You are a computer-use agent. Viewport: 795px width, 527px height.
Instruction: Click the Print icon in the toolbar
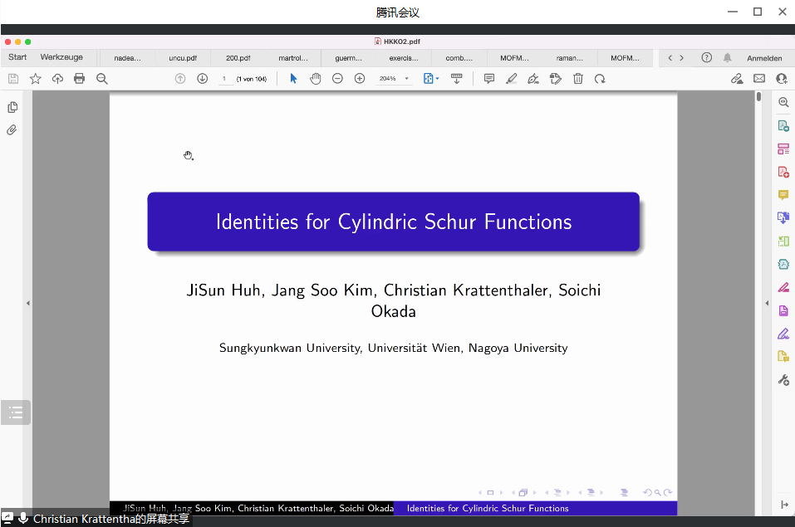click(x=79, y=78)
